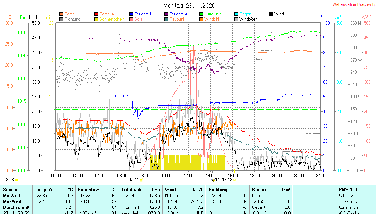Click the MaxWert row label
The width and height of the screenshot is (376, 214).
point(12,201)
